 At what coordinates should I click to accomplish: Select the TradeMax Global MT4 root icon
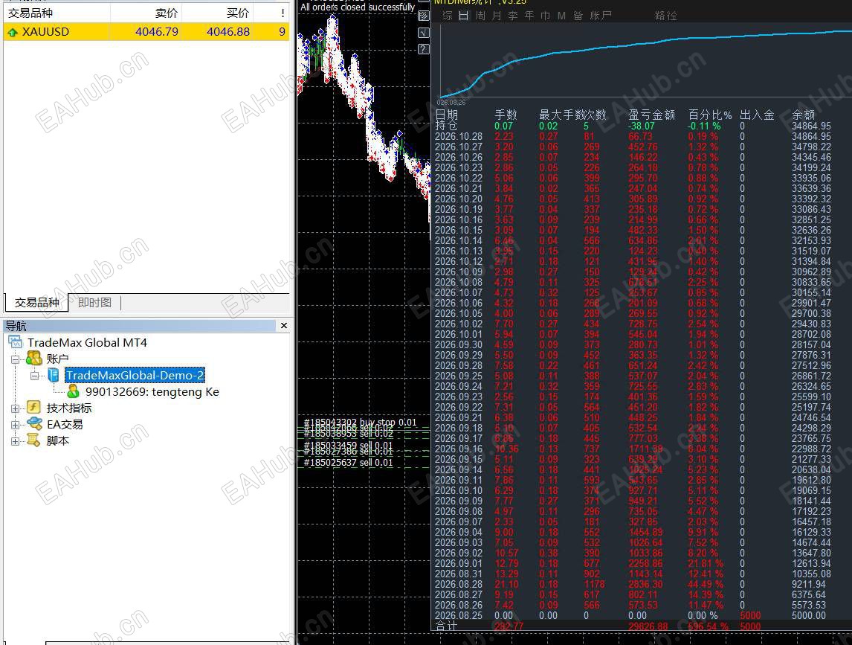[x=16, y=342]
